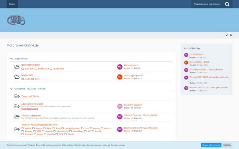The image size is (239, 149).
Task: Open the Laverda subforum
Action: point(49,131)
